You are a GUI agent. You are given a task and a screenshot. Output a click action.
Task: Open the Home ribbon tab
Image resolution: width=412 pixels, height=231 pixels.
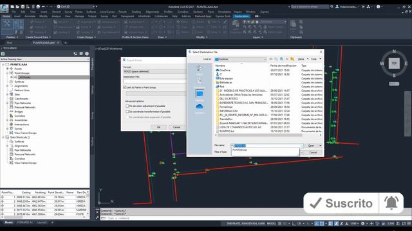(x=6, y=16)
